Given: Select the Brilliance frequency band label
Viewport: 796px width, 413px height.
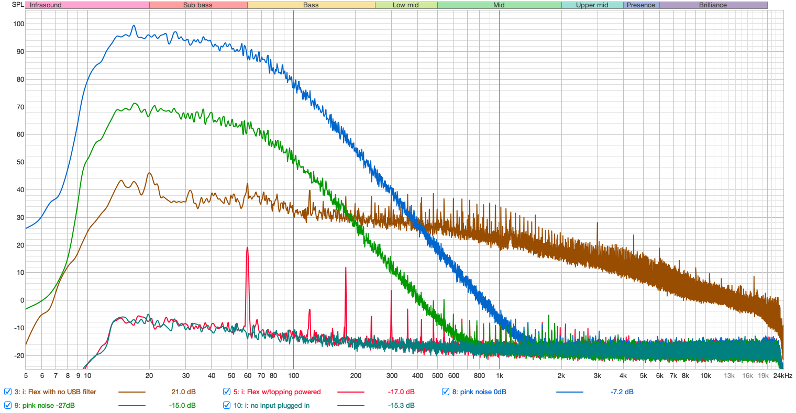Looking at the screenshot, I should 713,5.
